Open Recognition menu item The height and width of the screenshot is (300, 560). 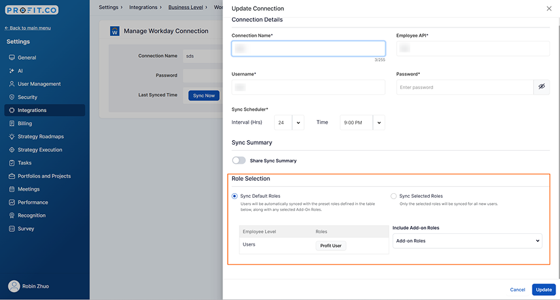tap(44, 216)
